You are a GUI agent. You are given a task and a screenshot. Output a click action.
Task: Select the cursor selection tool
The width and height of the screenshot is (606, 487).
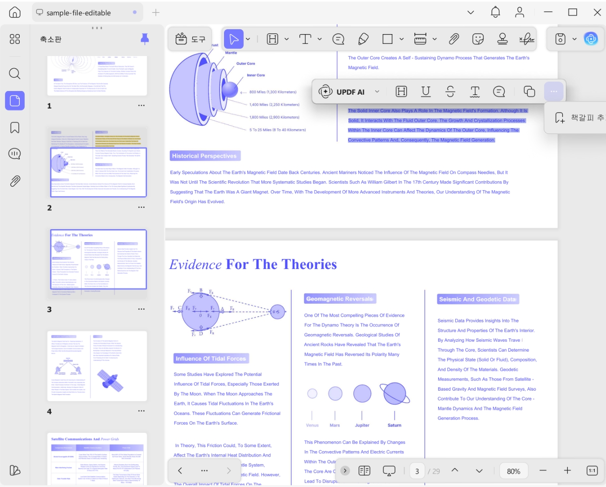234,39
